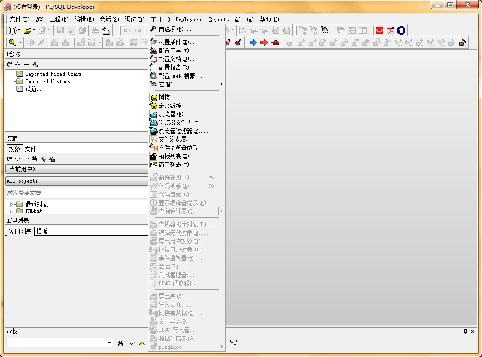Close the Find panel
This screenshot has height=357, width=482.
(x=473, y=331)
